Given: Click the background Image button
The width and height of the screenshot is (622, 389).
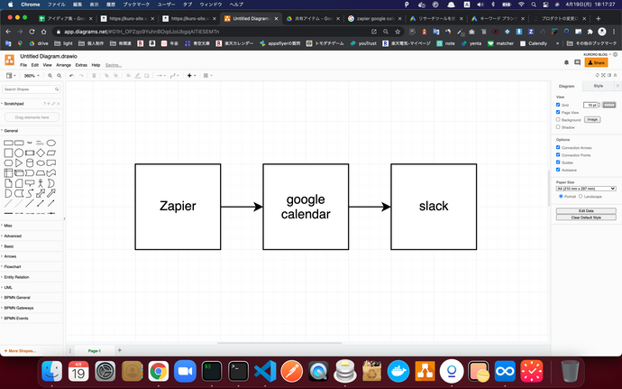Looking at the screenshot, I should coord(592,120).
